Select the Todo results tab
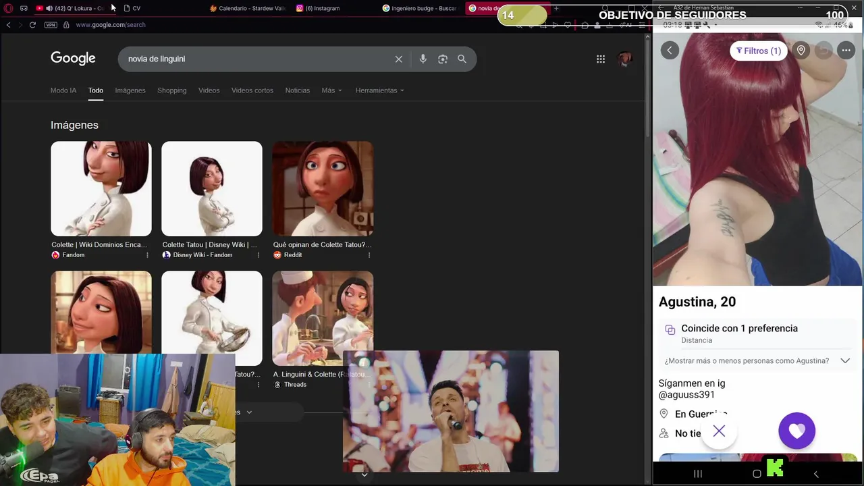This screenshot has width=864, height=486. pos(96,90)
